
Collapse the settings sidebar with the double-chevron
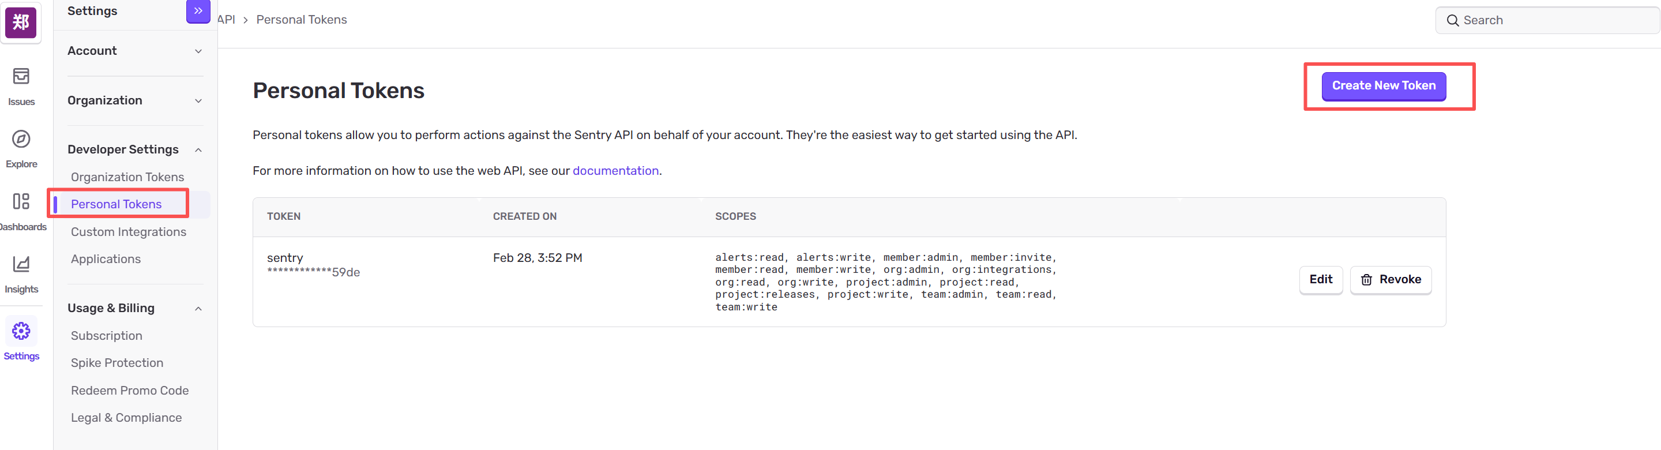pos(198,11)
